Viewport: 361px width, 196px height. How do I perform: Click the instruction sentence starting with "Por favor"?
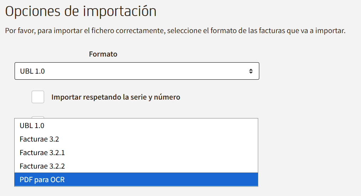pyautogui.click(x=175, y=31)
